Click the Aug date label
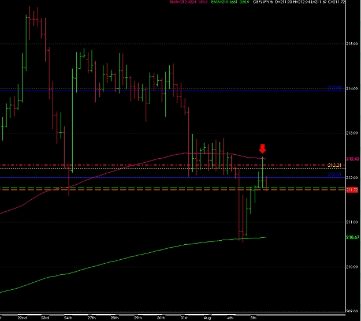The image size is (361, 321). pos(207,318)
